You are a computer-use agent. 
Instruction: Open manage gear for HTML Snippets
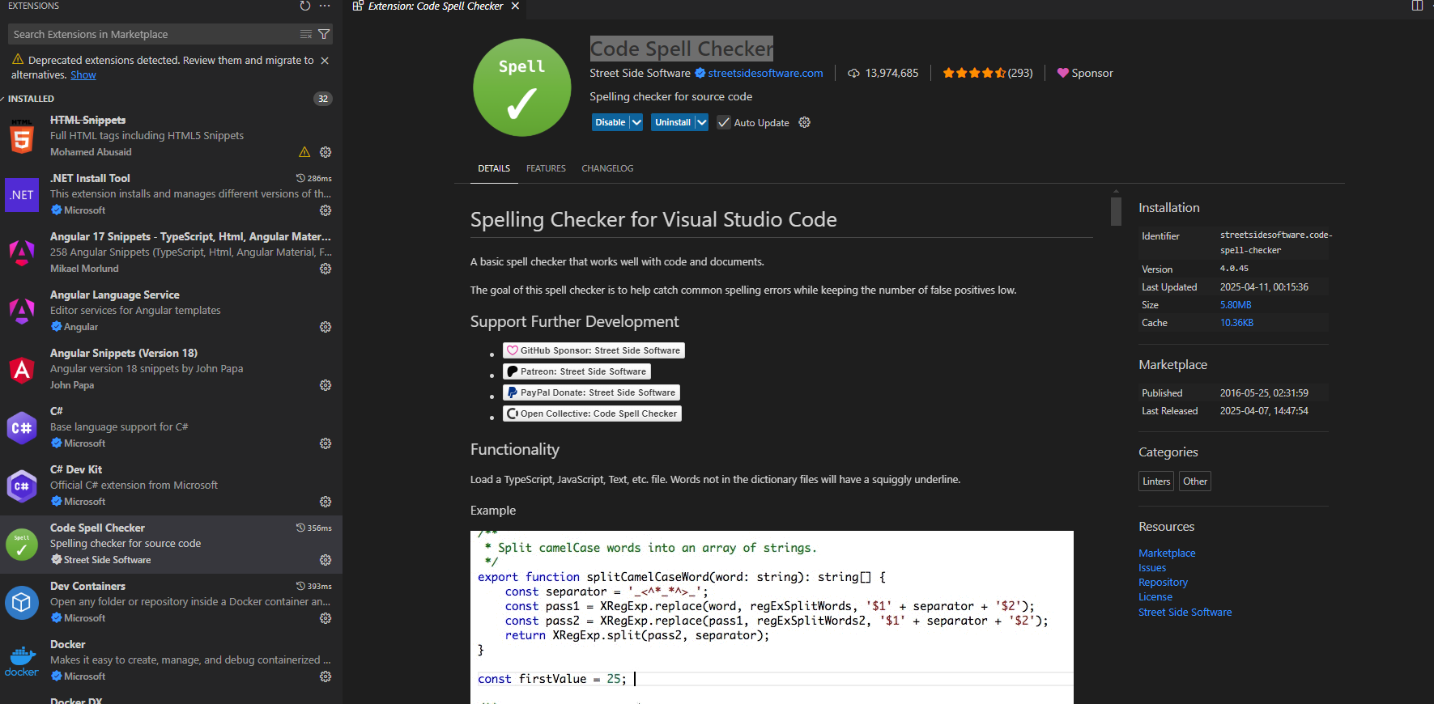tap(326, 152)
